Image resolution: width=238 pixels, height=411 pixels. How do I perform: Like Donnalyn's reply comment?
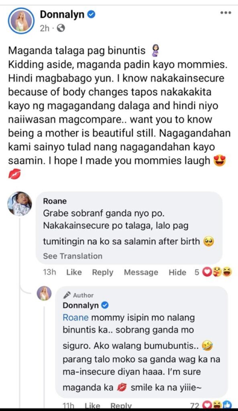click(92, 406)
